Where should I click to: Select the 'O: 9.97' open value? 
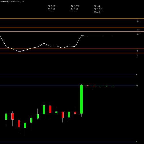click(52, 6)
